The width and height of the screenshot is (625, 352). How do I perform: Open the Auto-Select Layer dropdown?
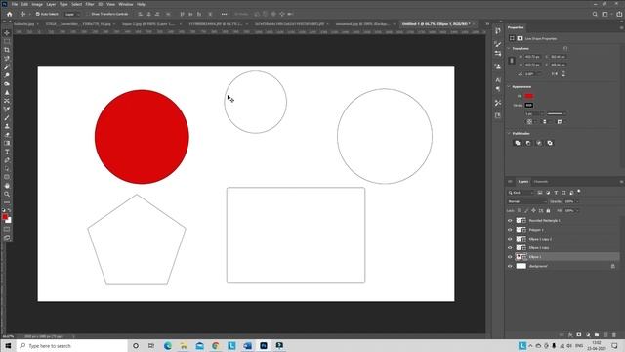point(72,14)
